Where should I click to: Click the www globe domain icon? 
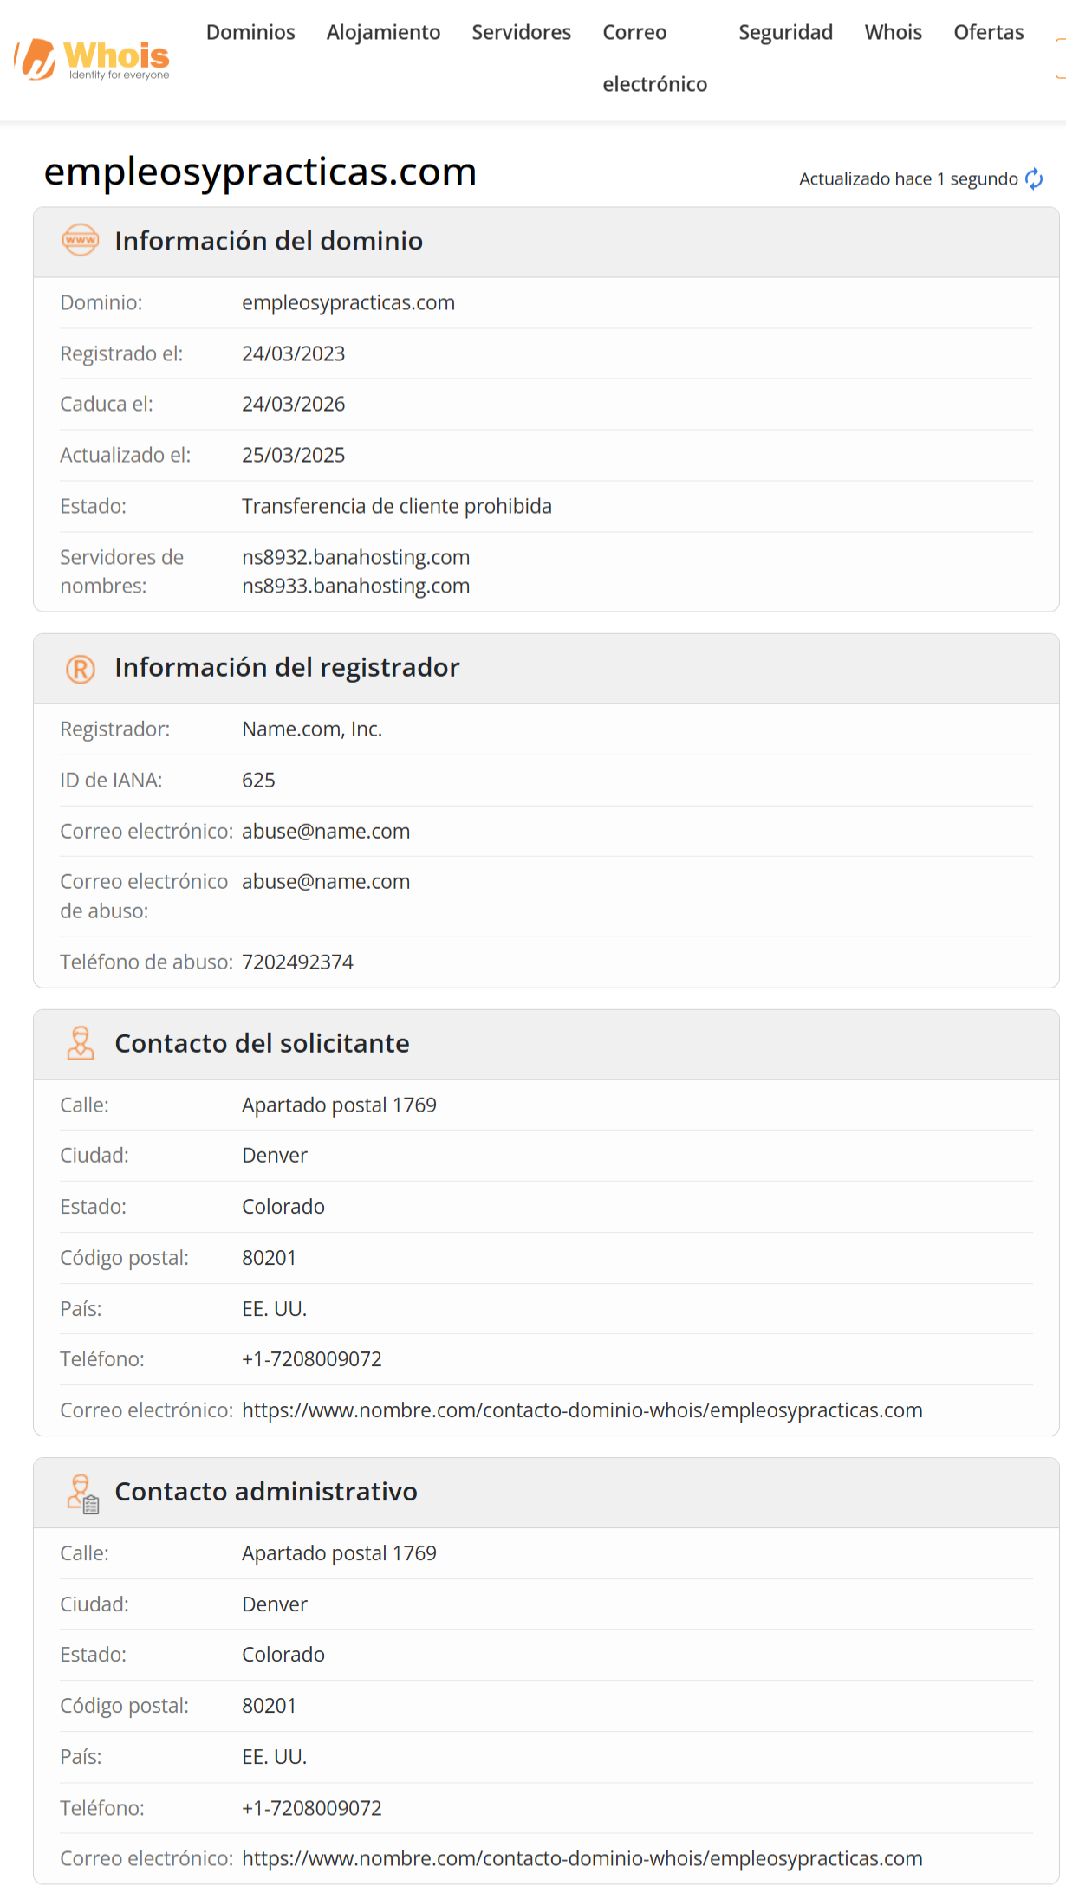pyautogui.click(x=81, y=240)
